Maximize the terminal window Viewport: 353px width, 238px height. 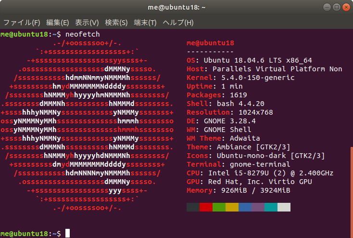[337, 7]
